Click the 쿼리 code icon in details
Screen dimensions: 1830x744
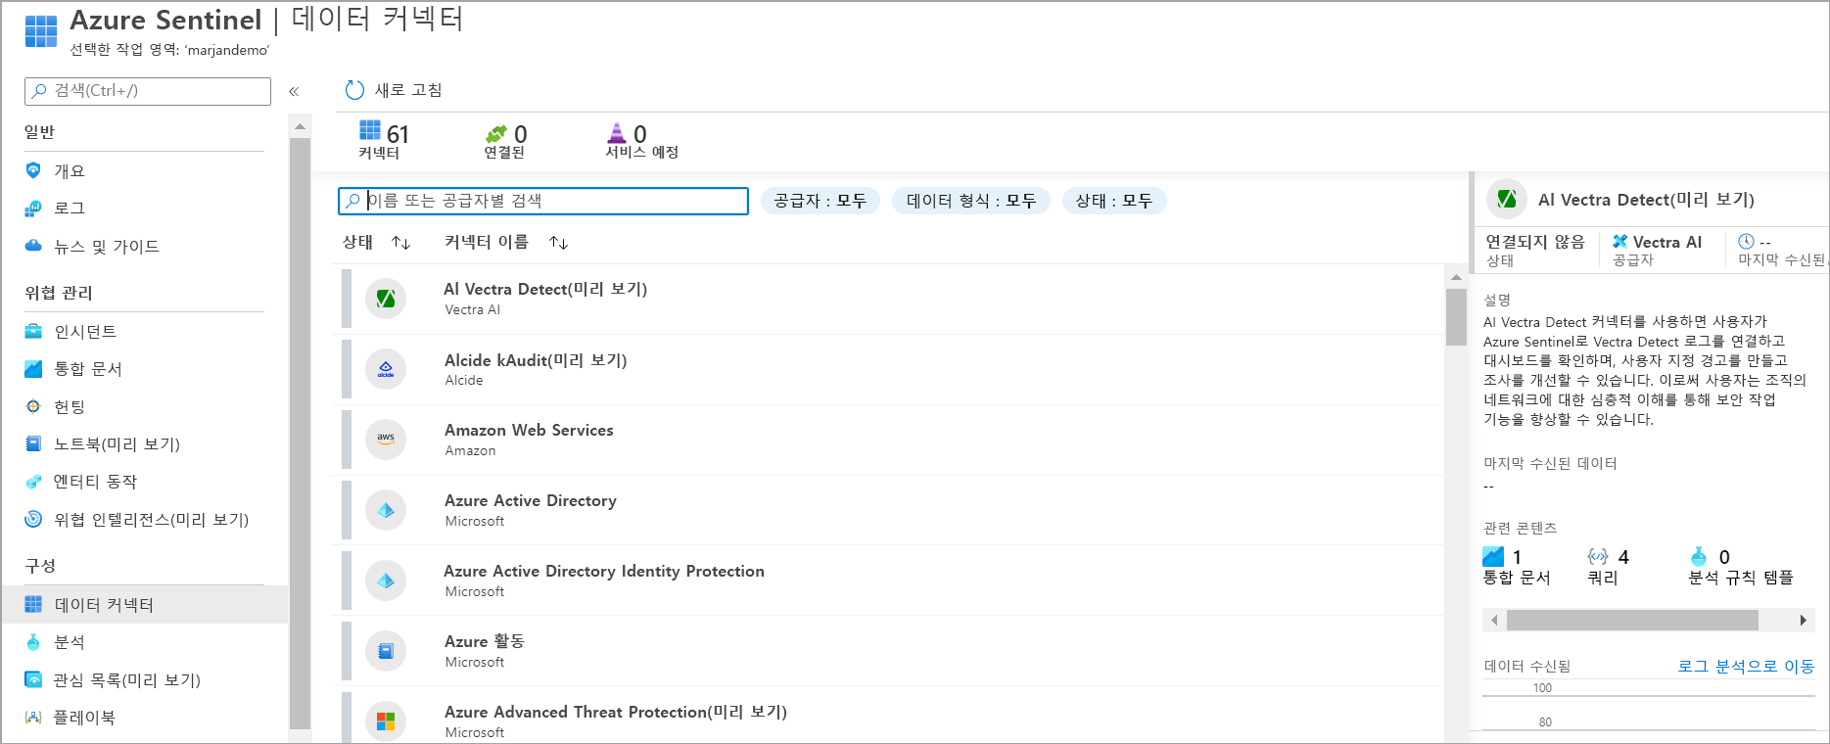[1598, 556]
